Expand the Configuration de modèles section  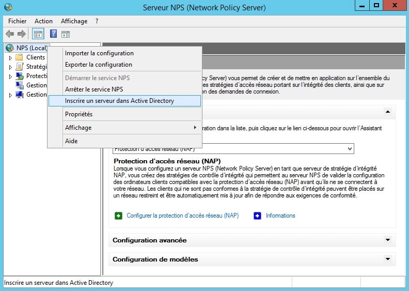point(388,259)
